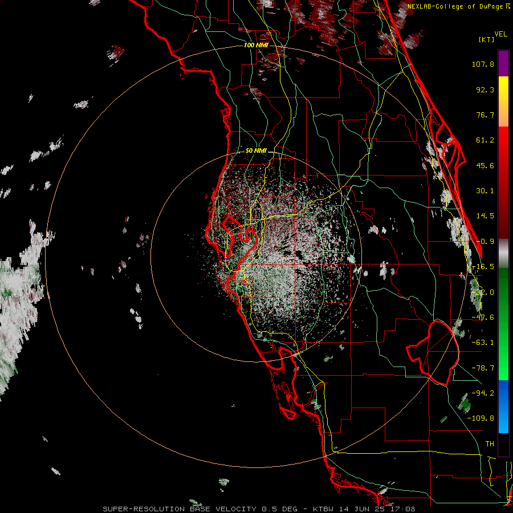This screenshot has height=513, width=513.
Task: Click the Lake Okeechobee outline on the map
Action: click(x=433, y=353)
